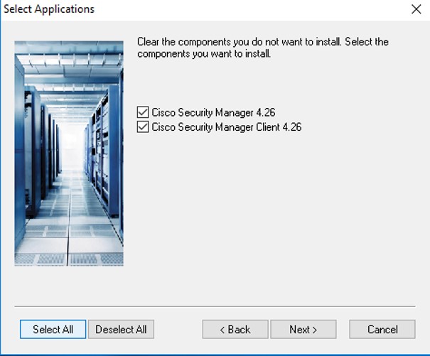
Task: Proceed by clicking Next
Action: pos(303,329)
